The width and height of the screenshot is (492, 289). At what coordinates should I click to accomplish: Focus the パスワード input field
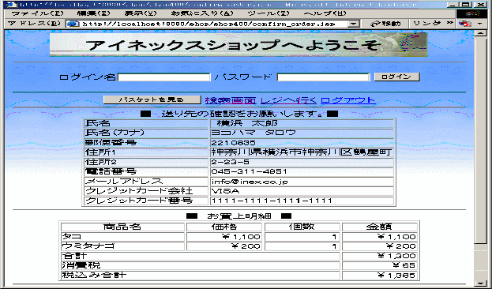(x=323, y=77)
